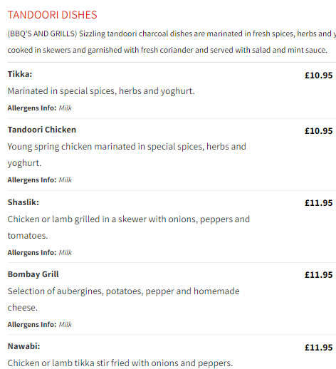Screen dimensions: 336x369
Task: Open the Tandoori Chicken menu item
Action: [x=42, y=130]
